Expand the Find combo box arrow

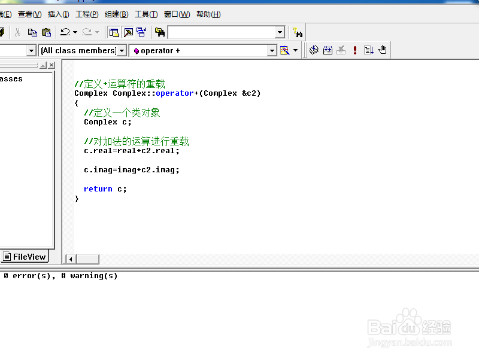(280, 32)
